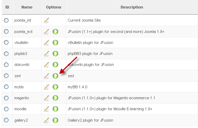Click the Options column header
This screenshot has width=198, height=128.
tap(54, 7)
